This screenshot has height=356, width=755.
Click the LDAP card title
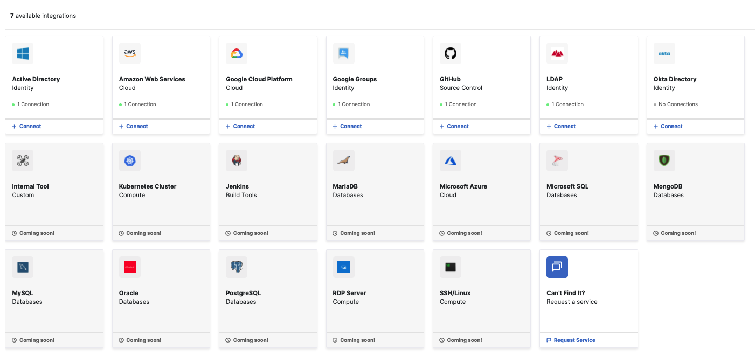[555, 79]
